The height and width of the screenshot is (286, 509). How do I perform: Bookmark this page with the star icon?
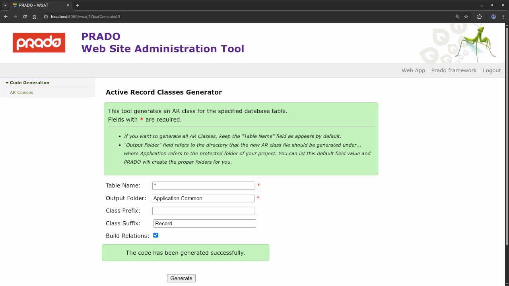coord(466,17)
